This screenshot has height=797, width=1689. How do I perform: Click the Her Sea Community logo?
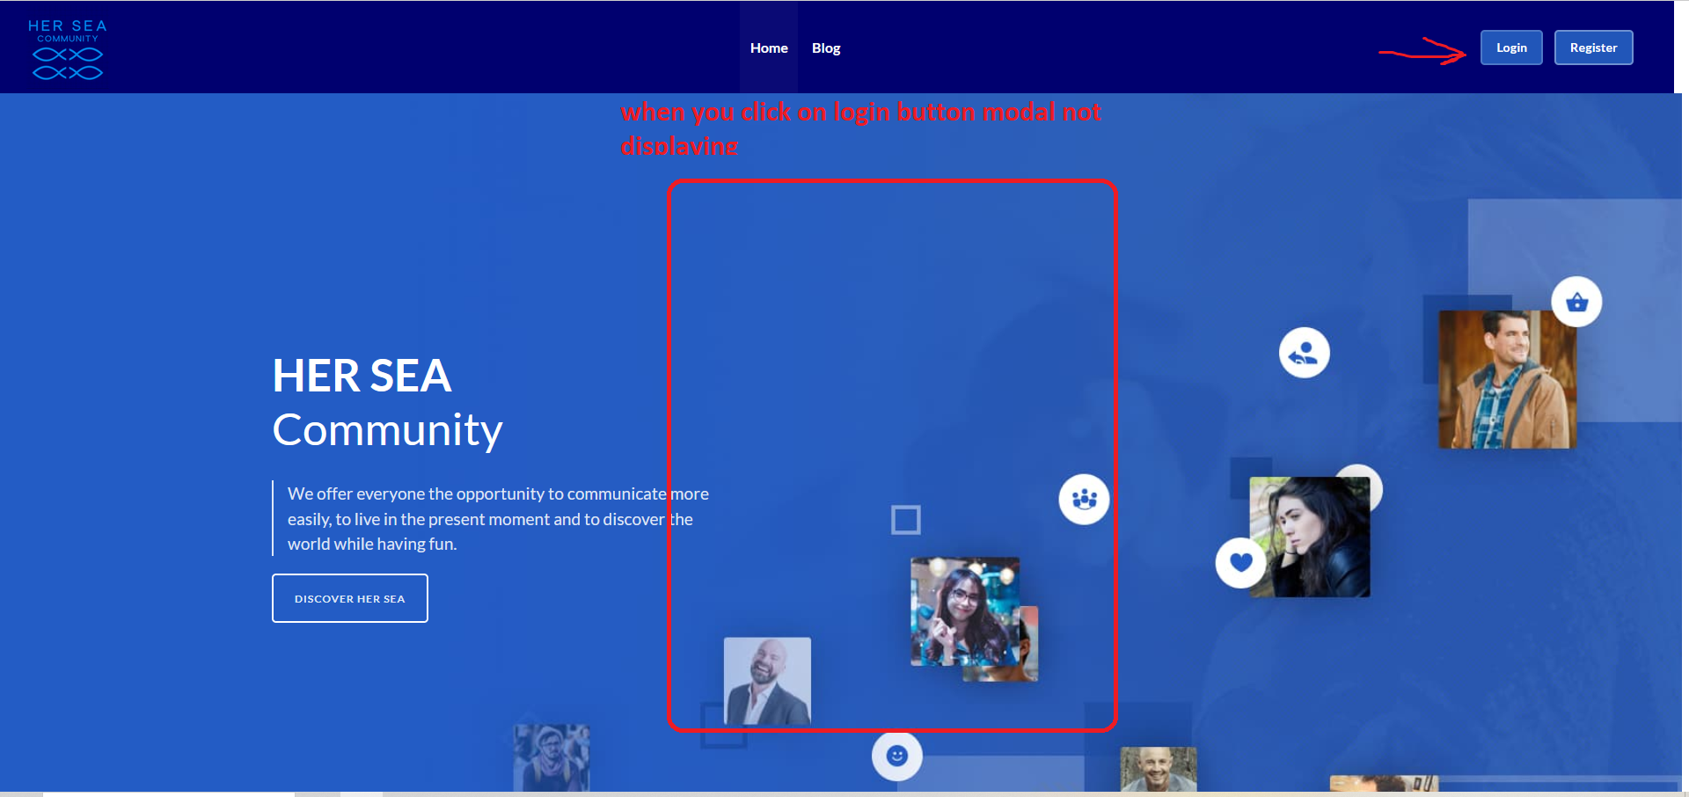click(x=68, y=49)
